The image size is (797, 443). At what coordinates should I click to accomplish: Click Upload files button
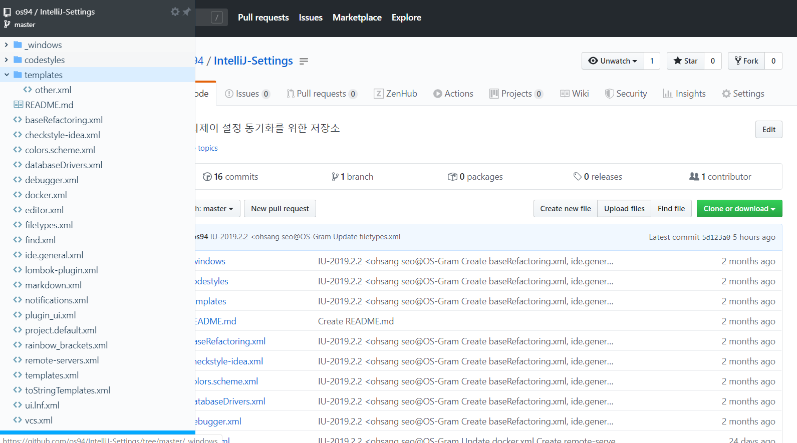(x=624, y=209)
